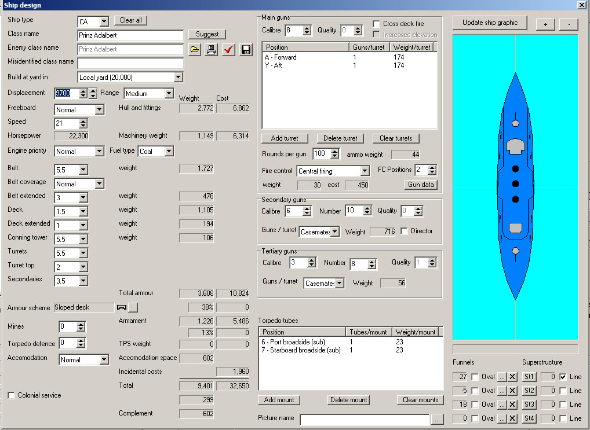The width and height of the screenshot is (590, 430).
Task: Select St3 superstructure button
Action: pos(529,405)
